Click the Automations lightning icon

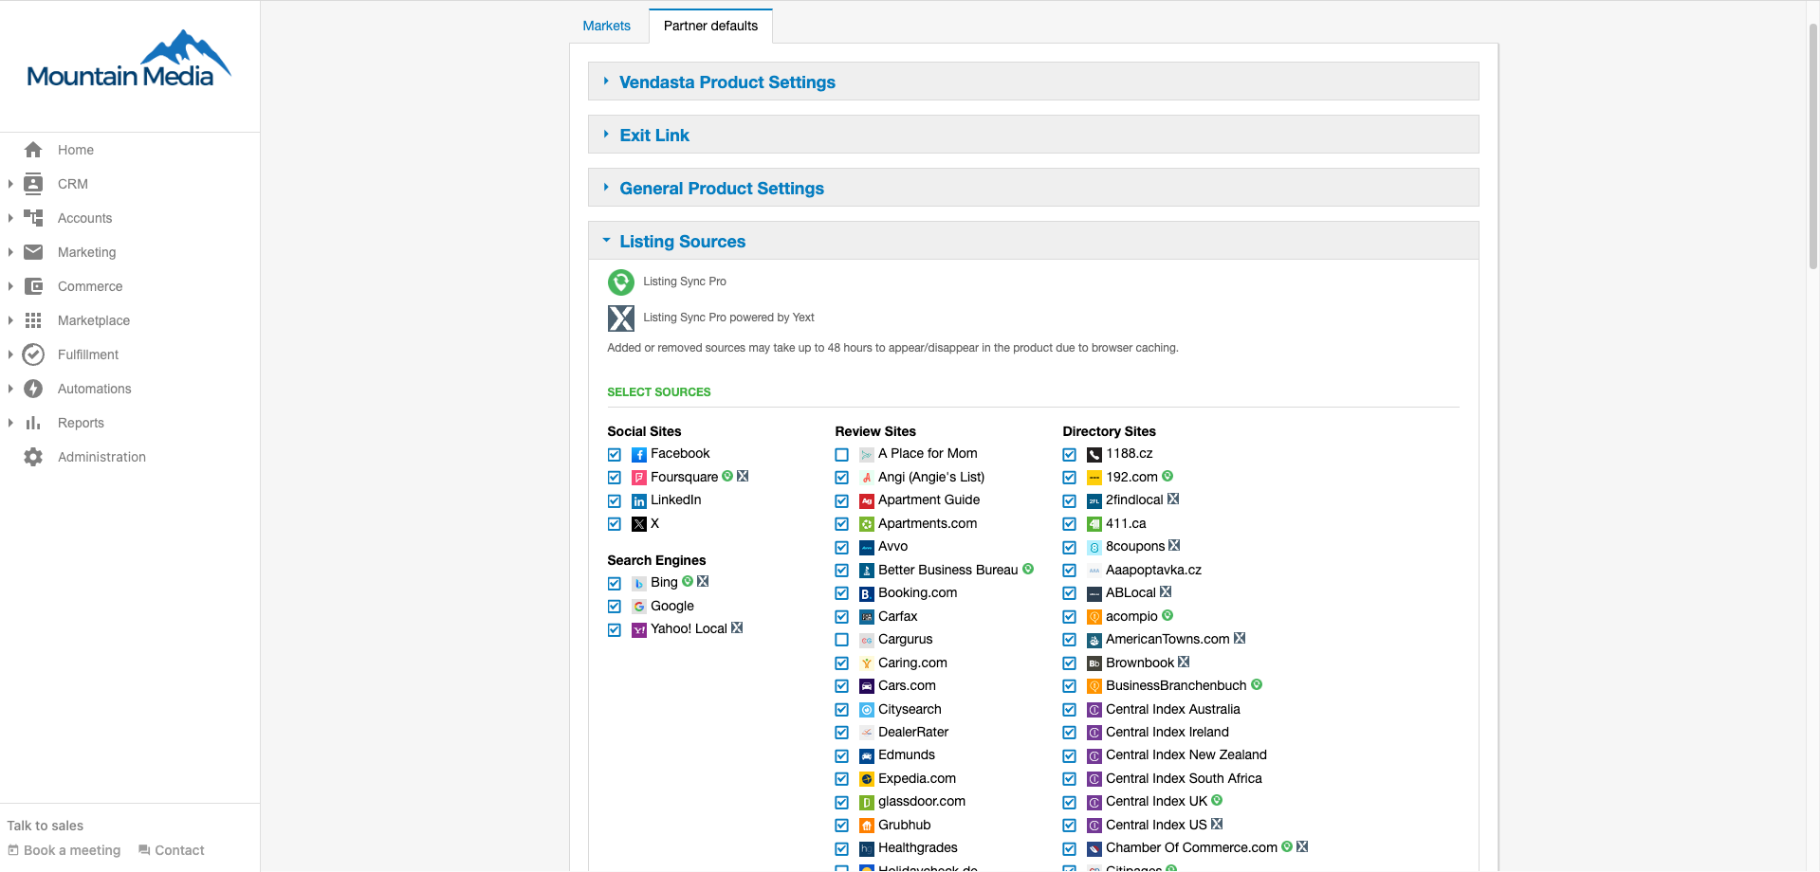pos(33,389)
